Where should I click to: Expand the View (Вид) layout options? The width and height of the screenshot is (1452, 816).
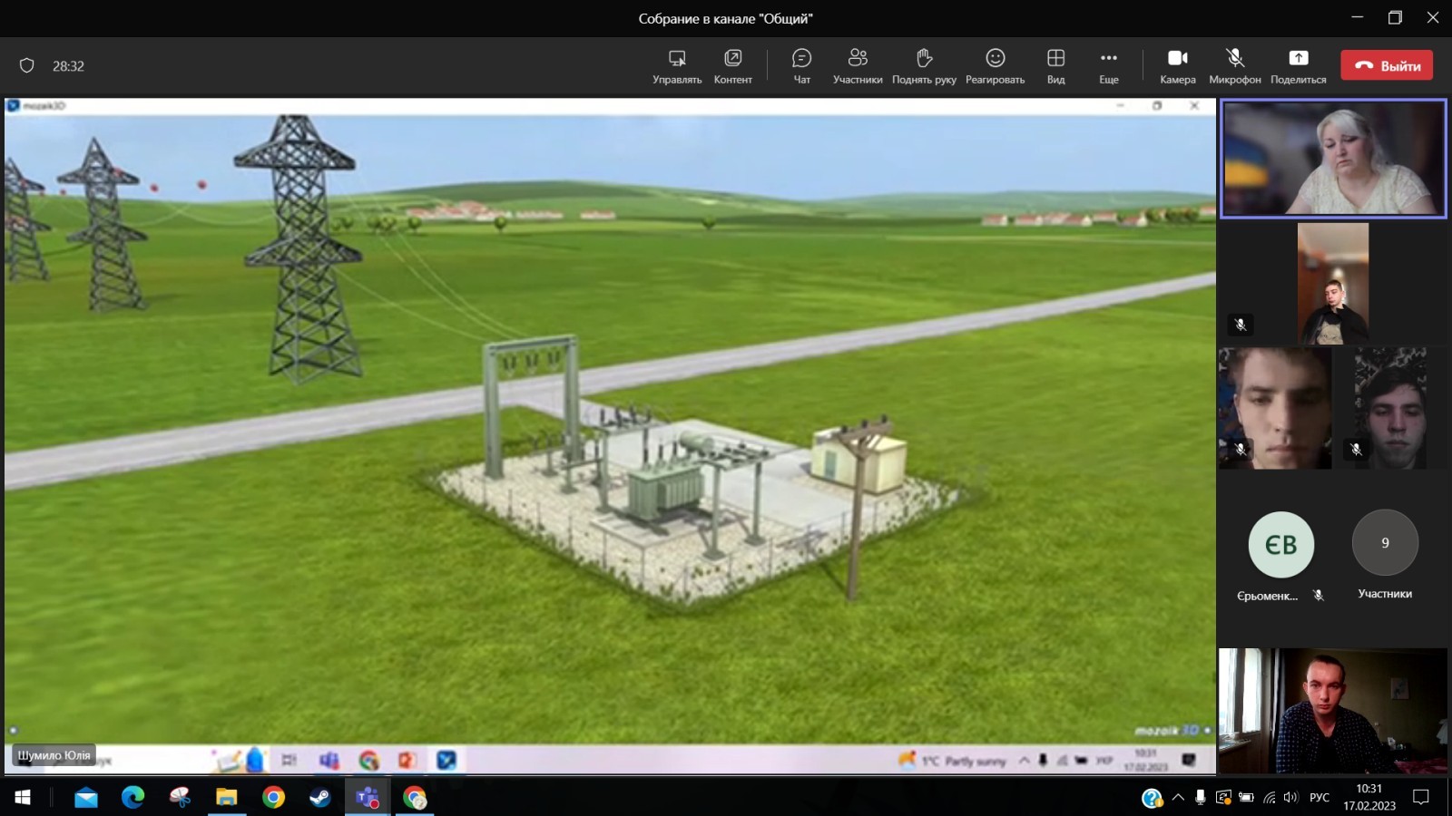[1055, 66]
